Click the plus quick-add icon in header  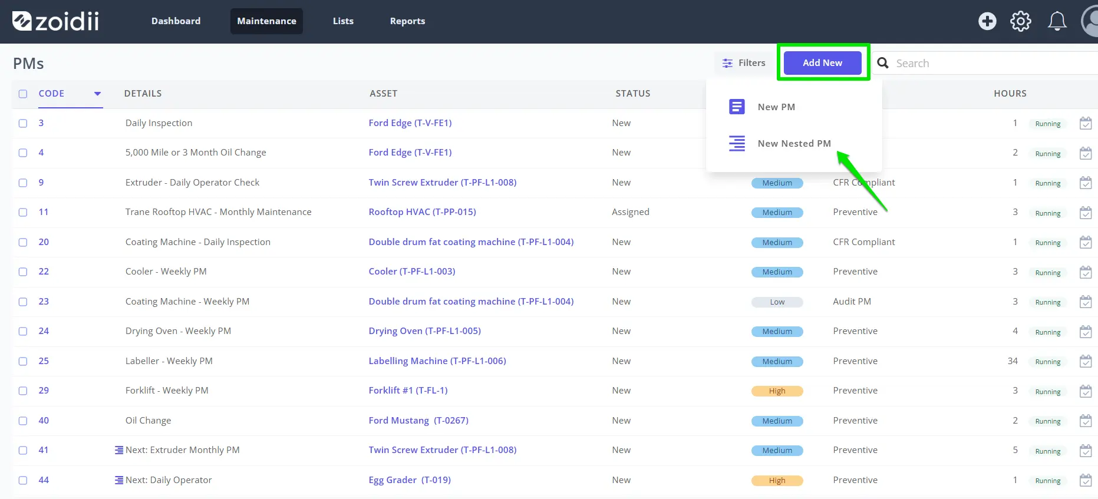[x=987, y=21]
